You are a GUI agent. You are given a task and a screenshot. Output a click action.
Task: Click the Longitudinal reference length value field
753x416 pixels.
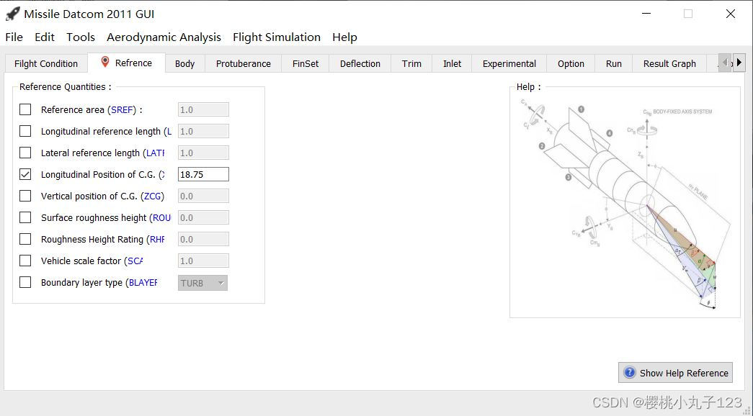pos(203,131)
